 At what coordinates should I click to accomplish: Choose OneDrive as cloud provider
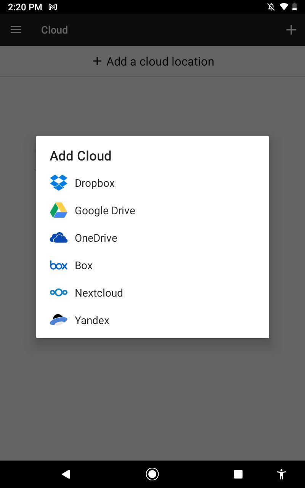(x=152, y=238)
